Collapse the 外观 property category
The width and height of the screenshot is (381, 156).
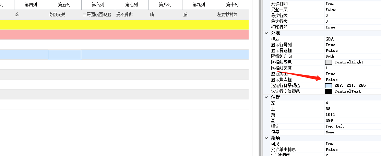click(x=266, y=33)
